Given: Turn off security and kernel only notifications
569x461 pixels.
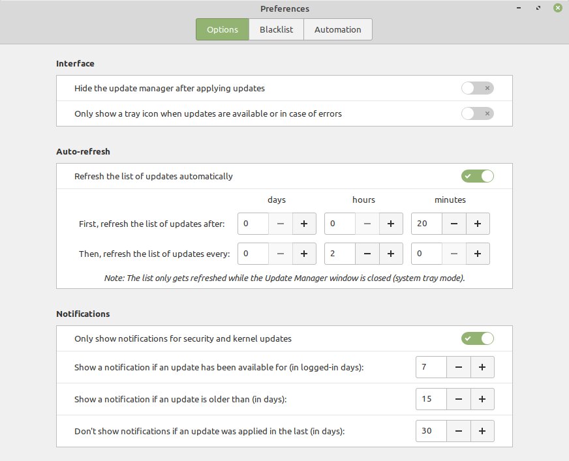Looking at the screenshot, I should click(477, 338).
